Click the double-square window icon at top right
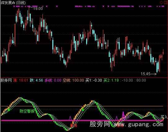 (166, 2)
